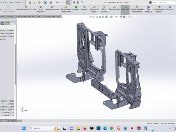Open Options gear icon in top toolbar
The image size is (176, 132).
pos(82,3)
